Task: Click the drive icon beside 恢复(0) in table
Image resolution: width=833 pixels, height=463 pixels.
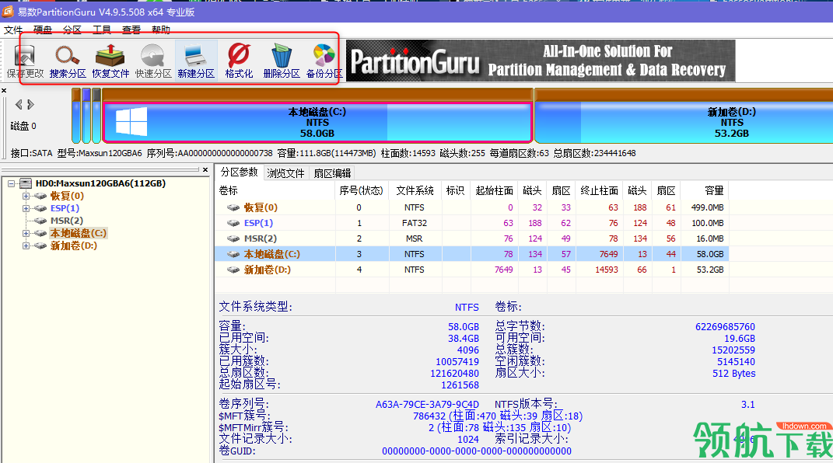Action: pyautogui.click(x=233, y=207)
